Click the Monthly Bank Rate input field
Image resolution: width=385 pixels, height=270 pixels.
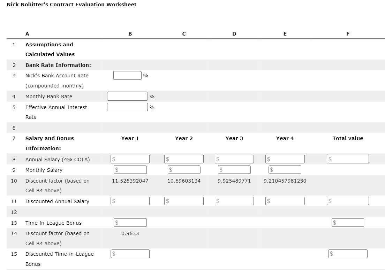[x=127, y=95]
